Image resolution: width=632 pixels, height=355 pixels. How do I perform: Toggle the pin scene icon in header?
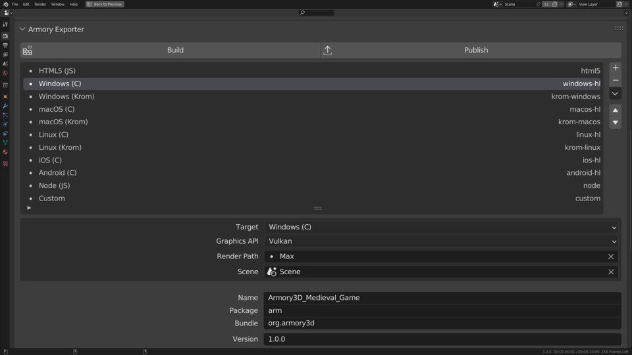click(538, 4)
